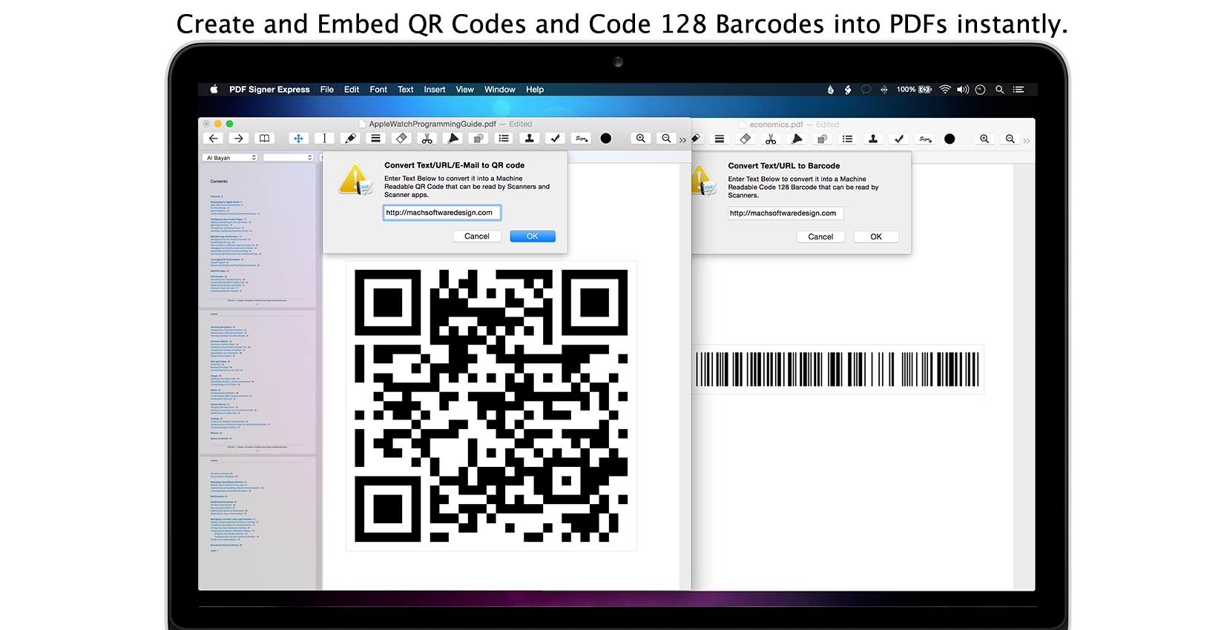Go forward with the right arrow toolbar button

pos(238,139)
